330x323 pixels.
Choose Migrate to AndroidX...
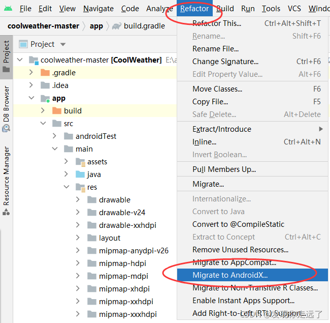click(x=252, y=275)
